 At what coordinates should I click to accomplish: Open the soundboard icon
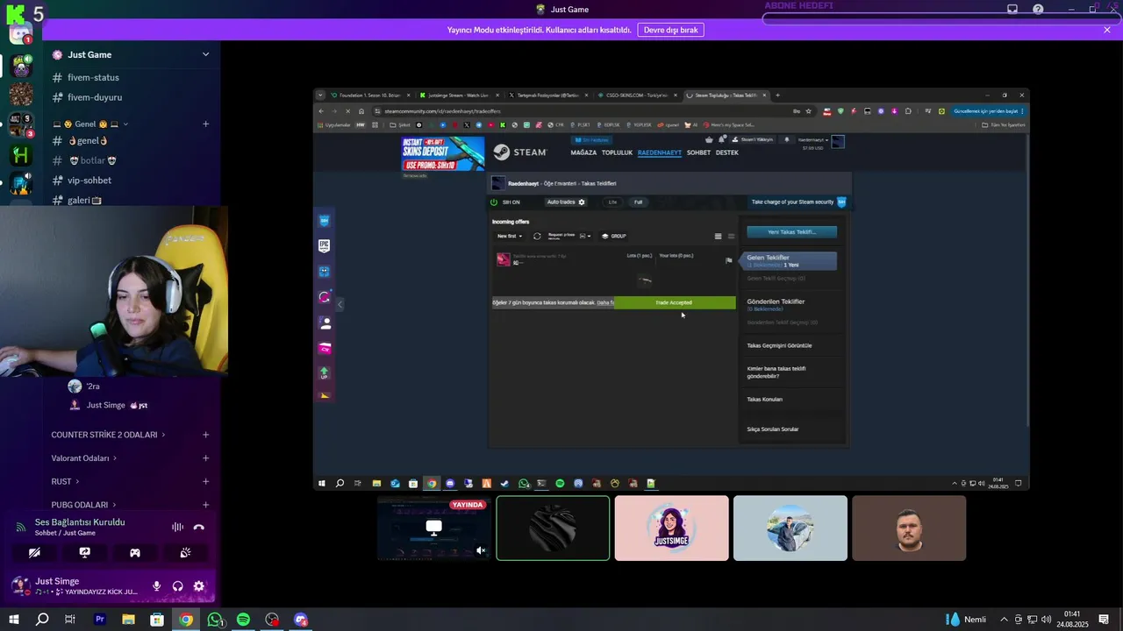point(185,553)
